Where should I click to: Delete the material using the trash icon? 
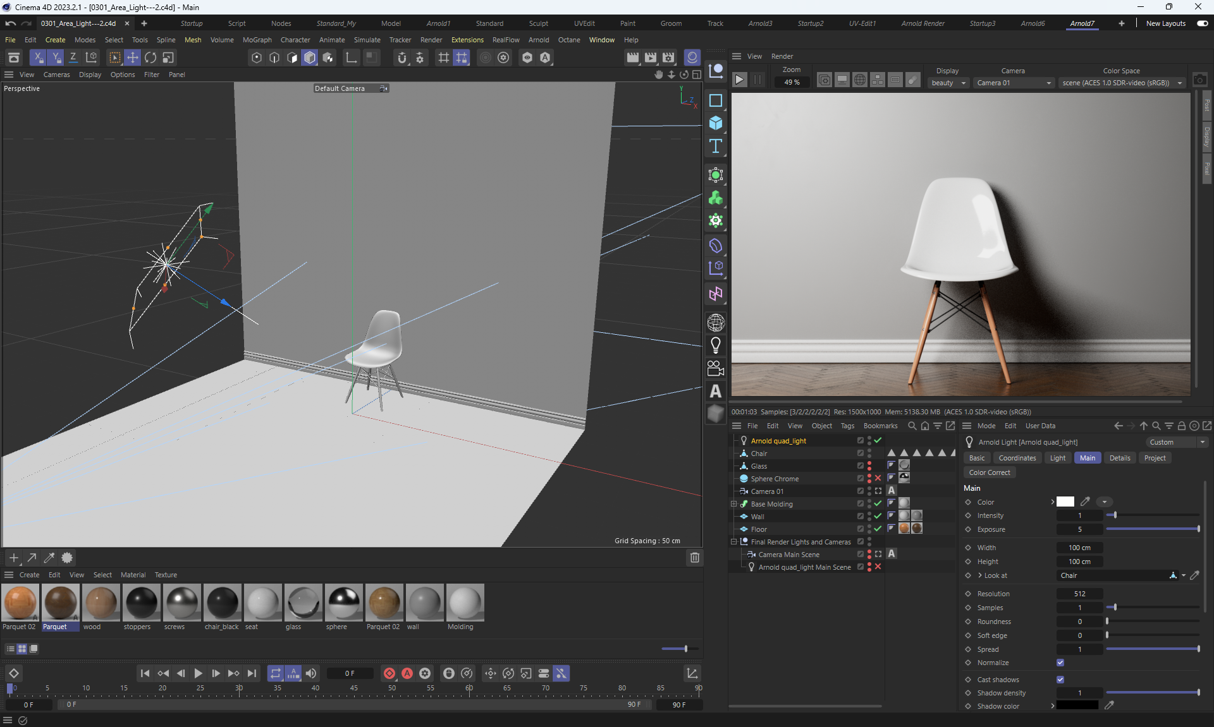point(694,558)
